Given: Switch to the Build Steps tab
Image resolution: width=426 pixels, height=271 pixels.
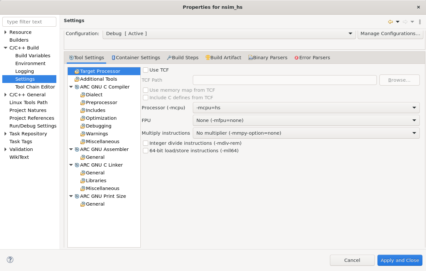Looking at the screenshot, I should pyautogui.click(x=183, y=58).
